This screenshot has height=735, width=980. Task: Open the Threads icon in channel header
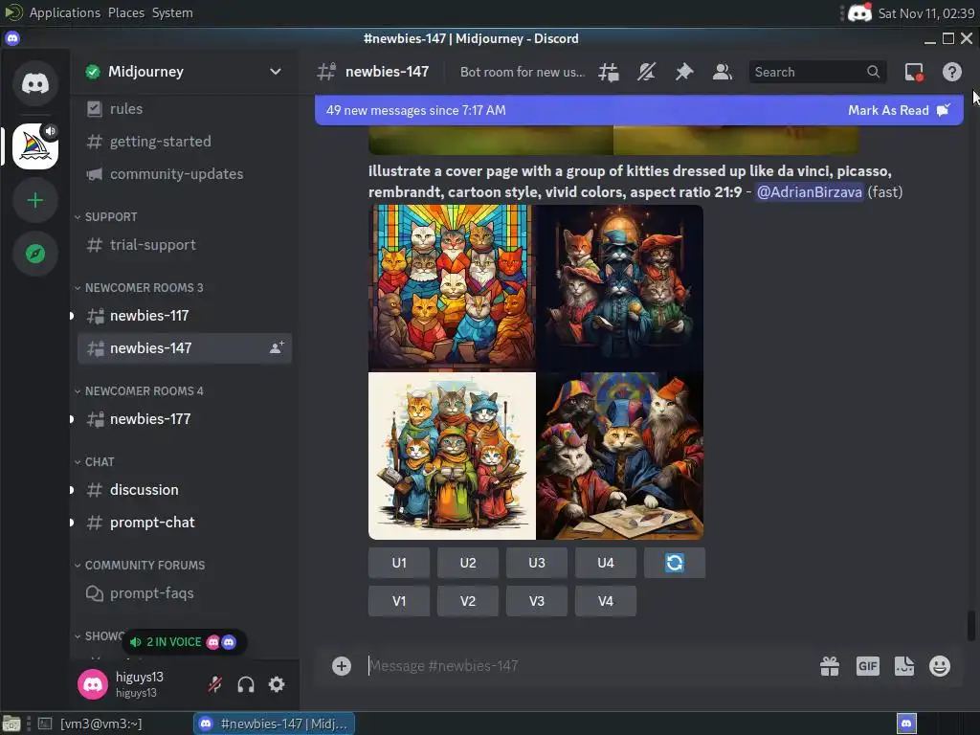click(x=608, y=72)
